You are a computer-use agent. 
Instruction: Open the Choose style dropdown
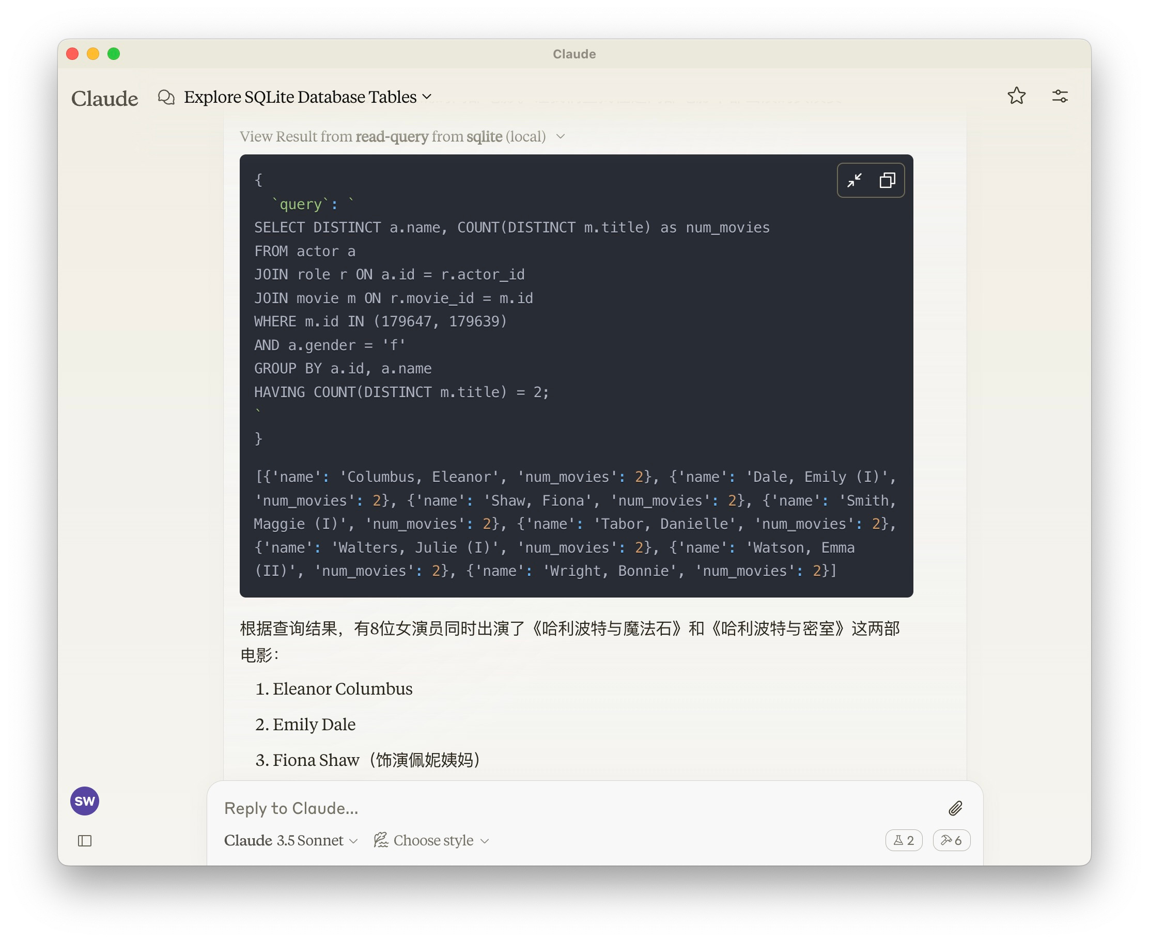431,840
